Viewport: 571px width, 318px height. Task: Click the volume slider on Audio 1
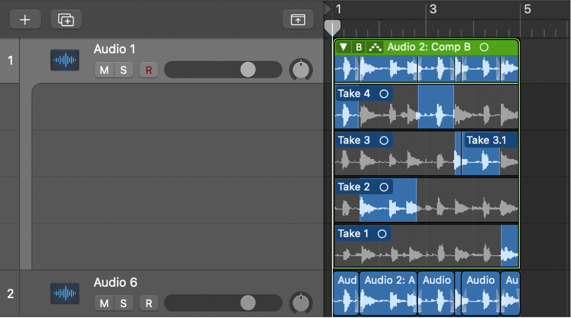(248, 70)
